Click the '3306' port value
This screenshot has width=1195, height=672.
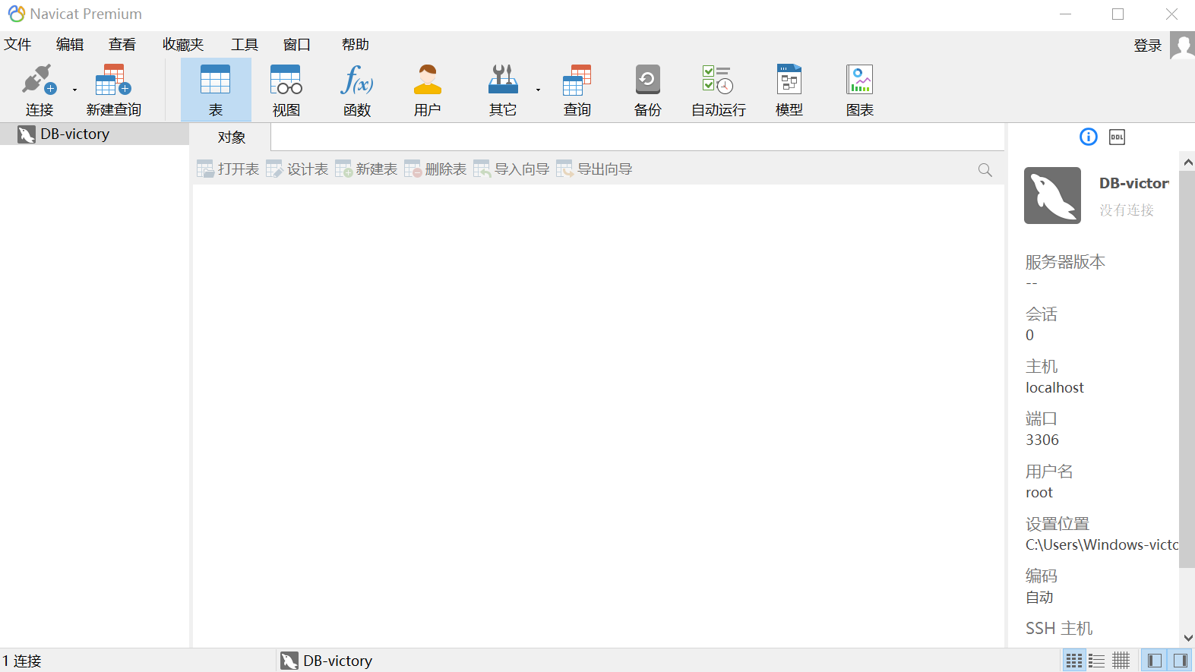(x=1042, y=440)
